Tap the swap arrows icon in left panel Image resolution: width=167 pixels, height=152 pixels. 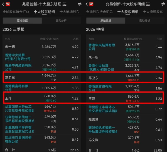(80, 4)
